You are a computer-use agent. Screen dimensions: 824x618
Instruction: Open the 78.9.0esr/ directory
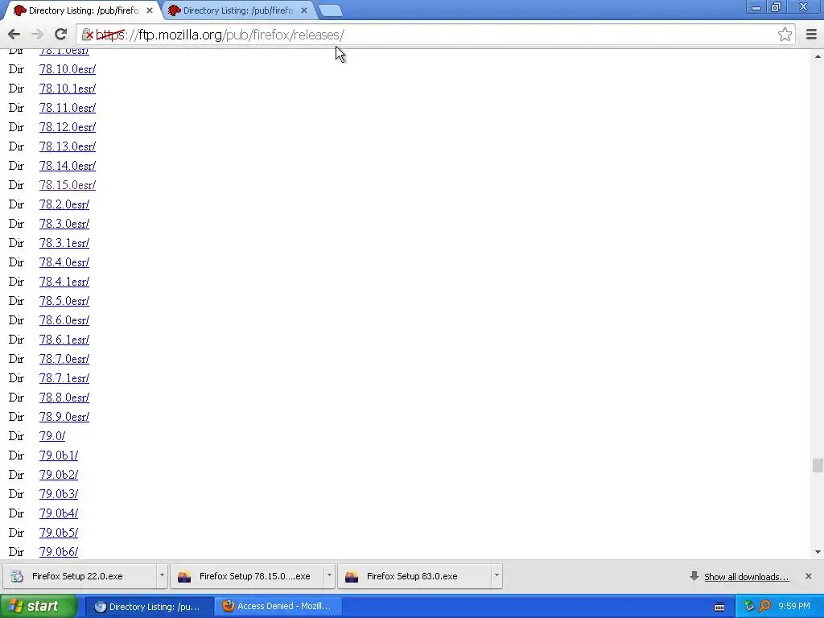(64, 417)
